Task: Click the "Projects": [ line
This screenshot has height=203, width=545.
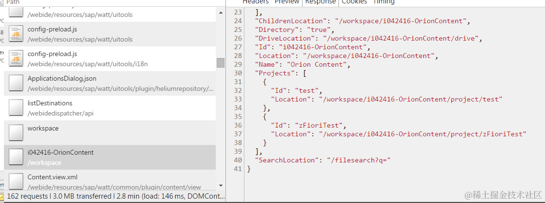Action: click(x=280, y=73)
